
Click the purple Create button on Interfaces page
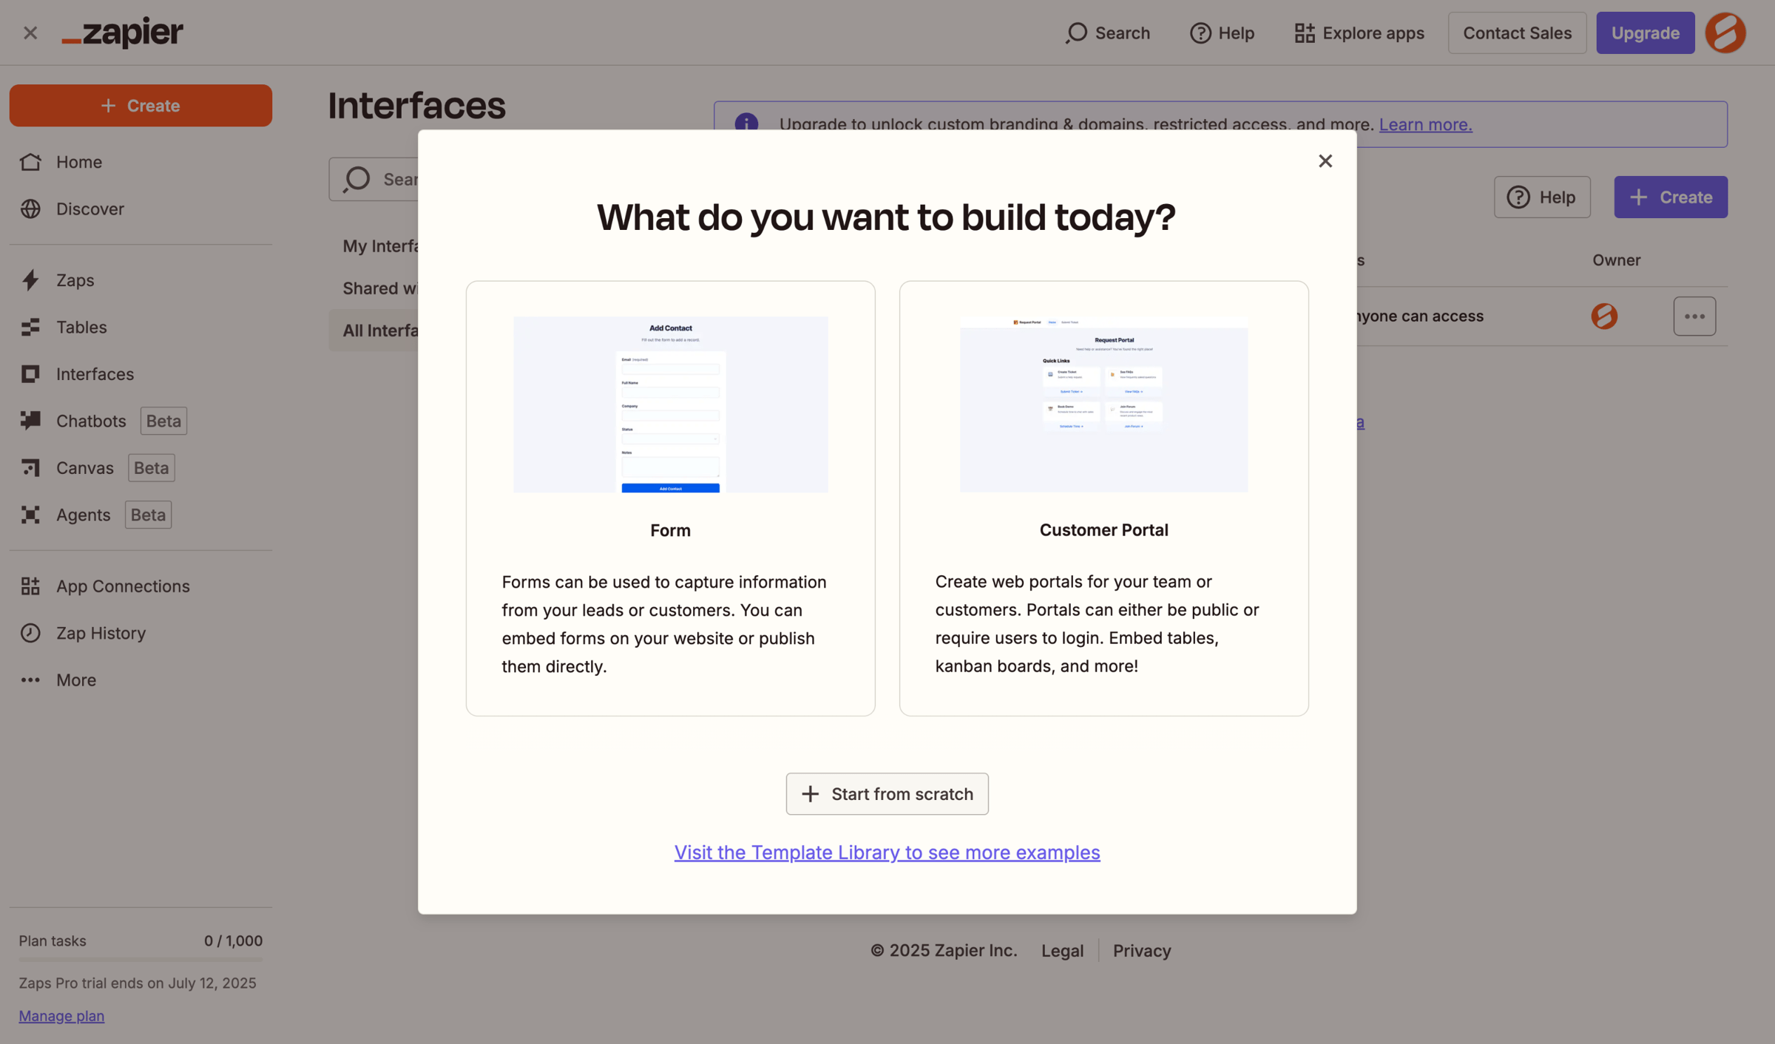pos(1671,197)
